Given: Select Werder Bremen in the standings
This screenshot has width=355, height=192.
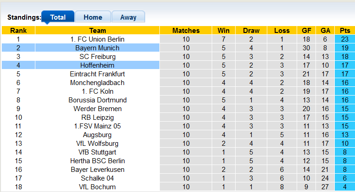Looking at the screenshot, I should (x=97, y=109).
